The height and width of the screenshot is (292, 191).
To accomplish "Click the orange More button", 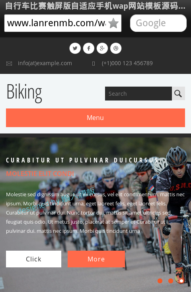I will click(x=96, y=259).
